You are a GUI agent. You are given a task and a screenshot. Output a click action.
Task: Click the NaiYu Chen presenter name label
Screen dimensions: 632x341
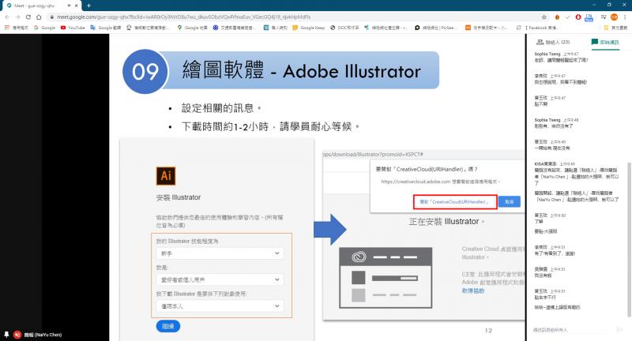click(x=43, y=335)
